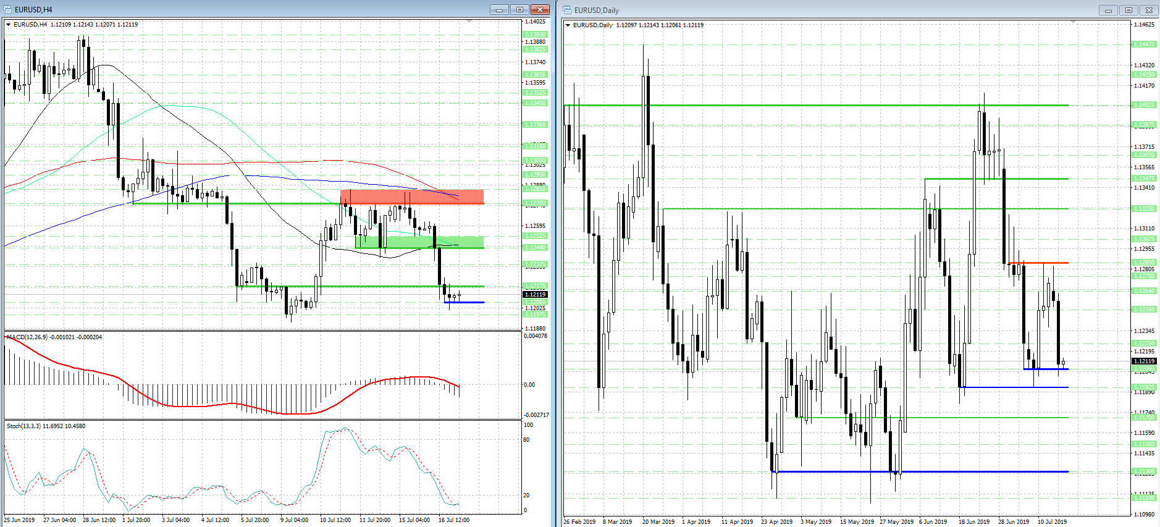The height and width of the screenshot is (527, 1160).
Task: Click the 1.13825 level label on H4 scale
Action: 535,49
